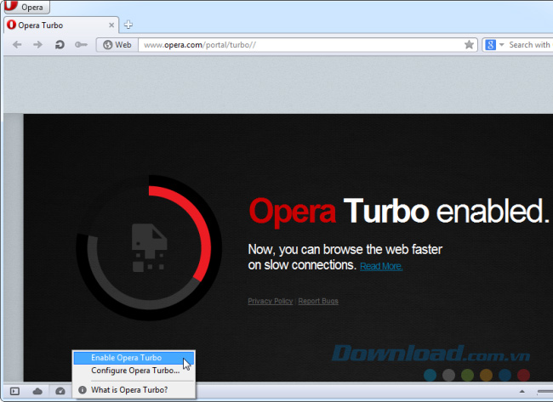Image resolution: width=553 pixels, height=402 pixels.
Task: Toggle the panels button in status bar
Action: 14,391
